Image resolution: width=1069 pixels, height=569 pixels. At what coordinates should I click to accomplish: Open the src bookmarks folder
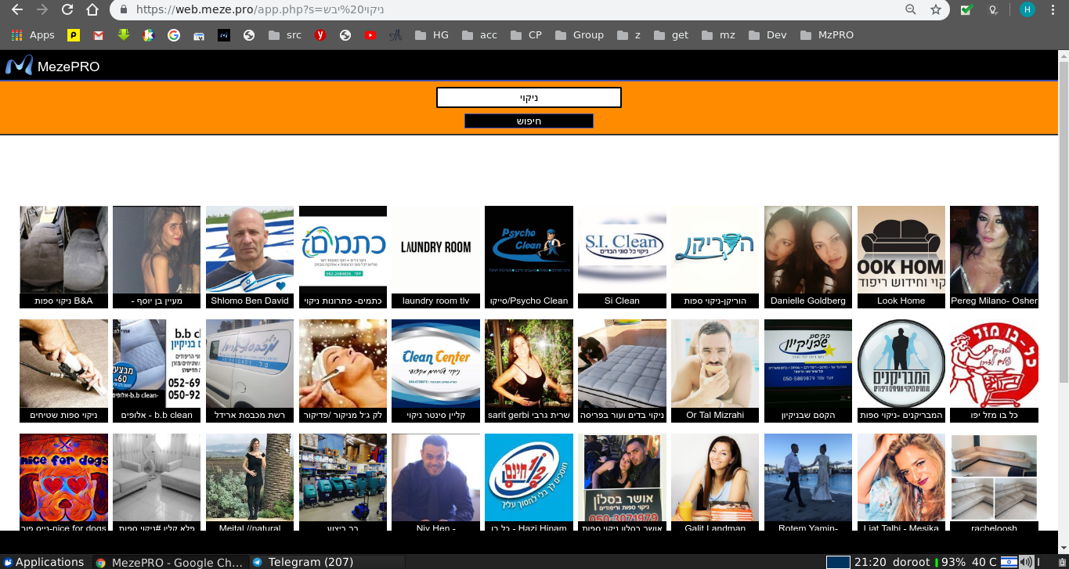(285, 34)
